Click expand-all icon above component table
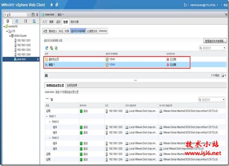 point(51,99)
